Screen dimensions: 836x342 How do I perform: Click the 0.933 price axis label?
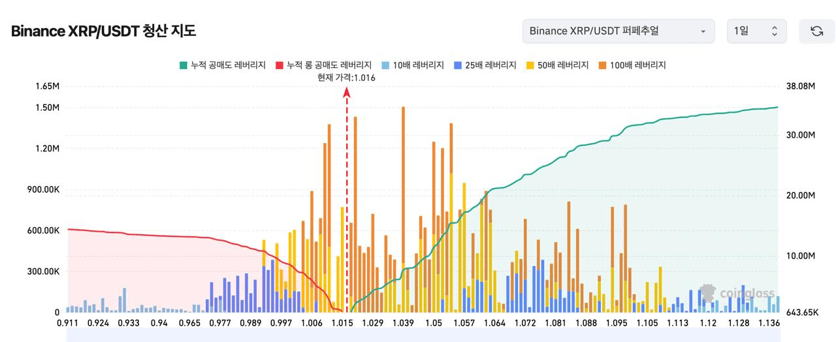pyautogui.click(x=129, y=322)
